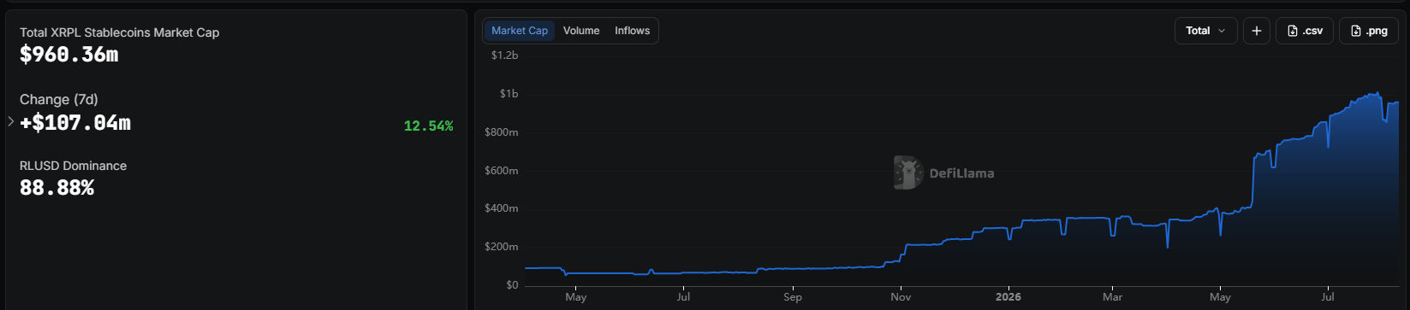
Task: Click the $1.2b y-axis label
Action: (504, 56)
